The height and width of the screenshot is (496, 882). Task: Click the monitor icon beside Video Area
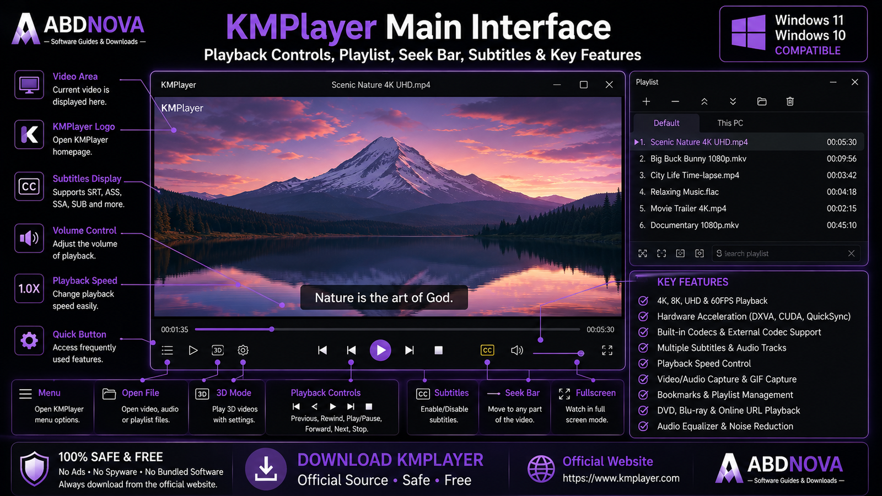(x=29, y=85)
